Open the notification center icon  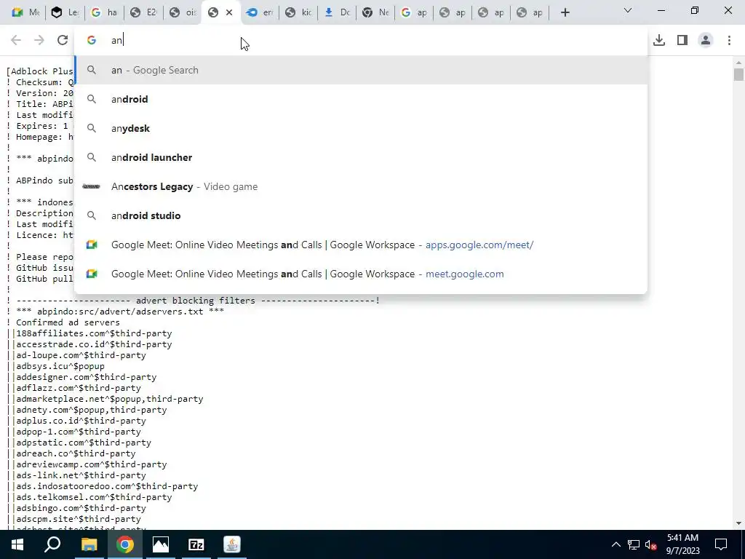[x=721, y=544]
